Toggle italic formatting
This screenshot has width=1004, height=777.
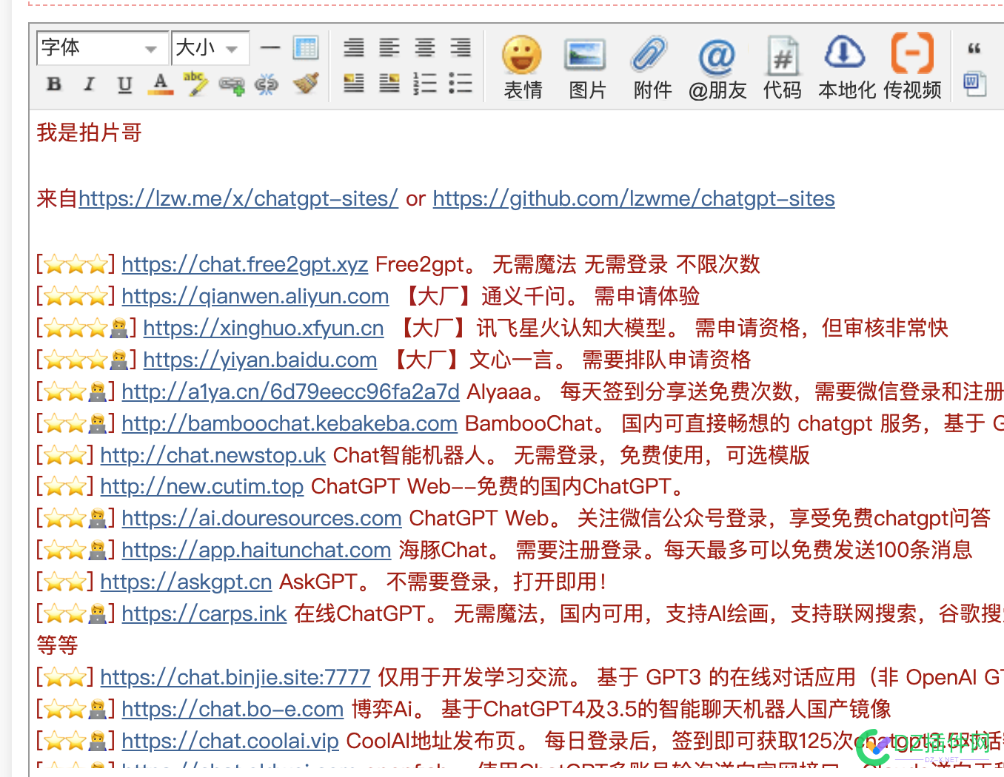coord(89,84)
